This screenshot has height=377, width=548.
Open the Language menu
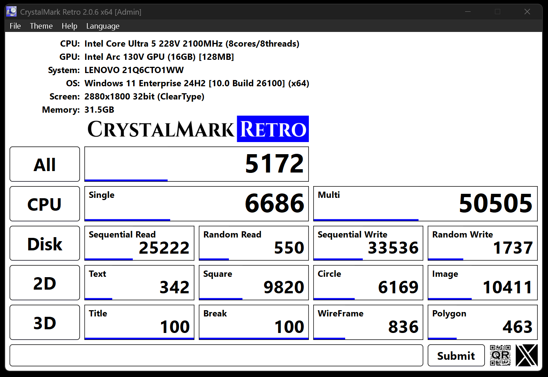(x=103, y=26)
